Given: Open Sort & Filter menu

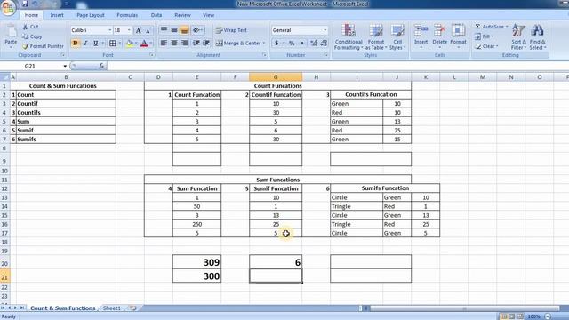Looking at the screenshot, I should [x=518, y=36].
